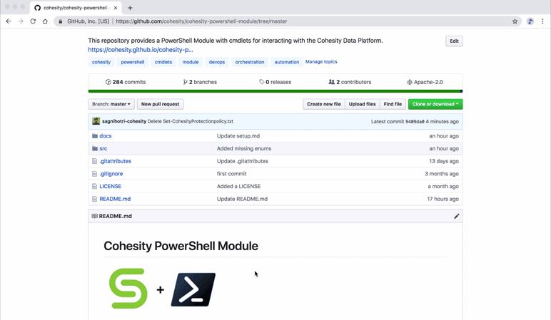This screenshot has width=551, height=320.
Task: Reload the page with refresh icon
Action: coord(33,21)
